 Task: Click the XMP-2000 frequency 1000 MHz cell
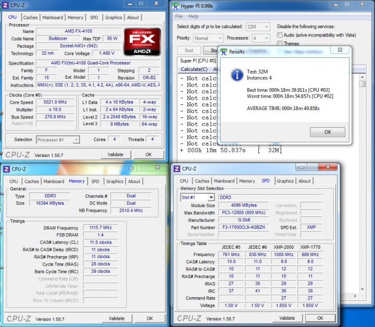284,255
